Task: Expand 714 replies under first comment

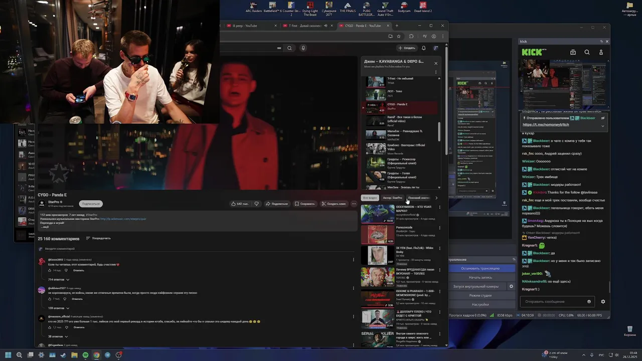Action: 59,279
